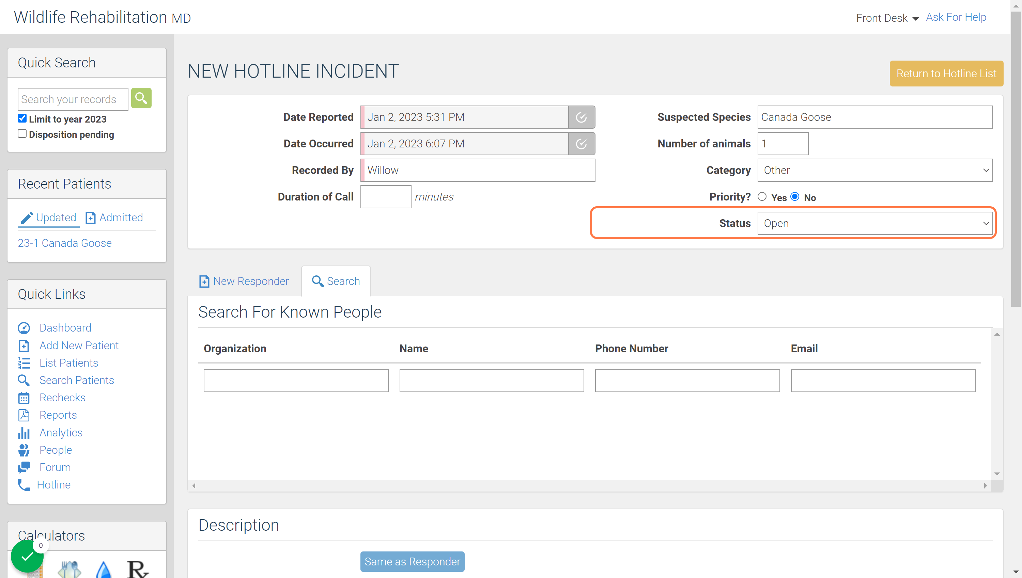
Task: Select No for Priority
Action: click(795, 197)
